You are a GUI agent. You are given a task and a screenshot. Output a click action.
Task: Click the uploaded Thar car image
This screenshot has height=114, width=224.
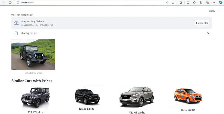(x=33, y=55)
